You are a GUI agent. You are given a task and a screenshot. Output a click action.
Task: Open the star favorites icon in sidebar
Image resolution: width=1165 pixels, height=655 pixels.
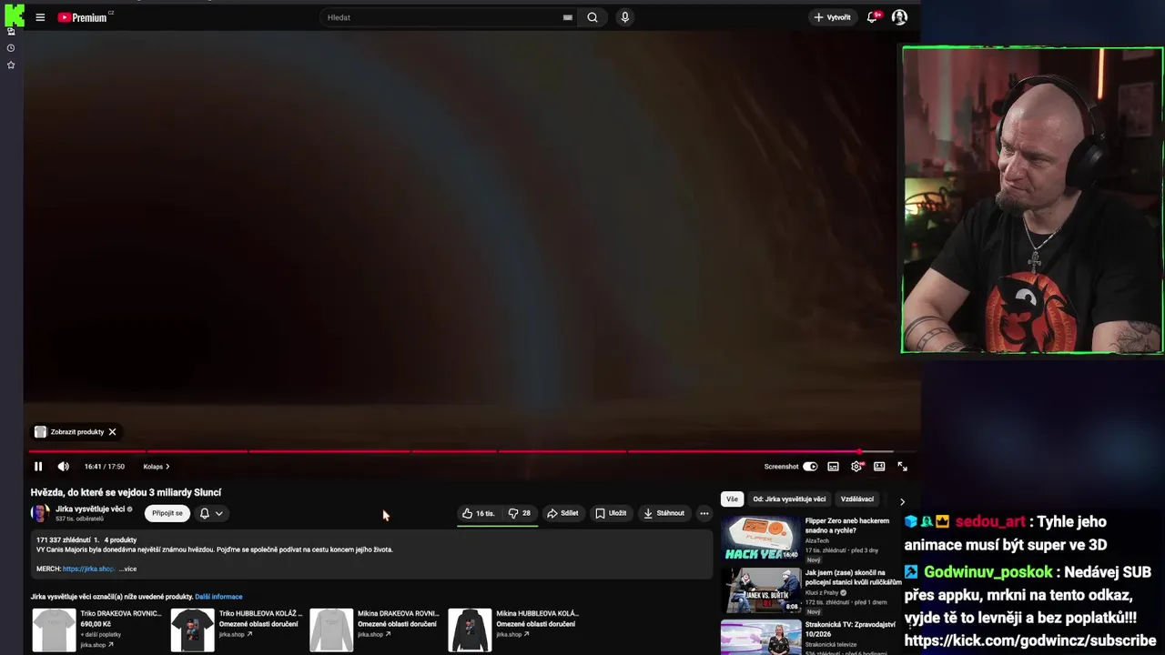11,65
